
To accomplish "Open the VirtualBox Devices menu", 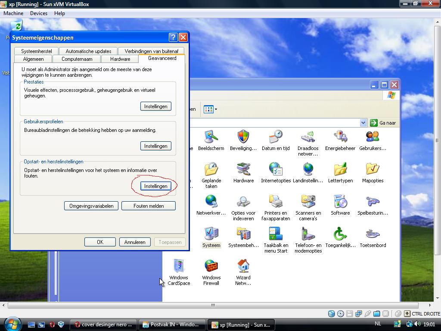I will tap(38, 13).
